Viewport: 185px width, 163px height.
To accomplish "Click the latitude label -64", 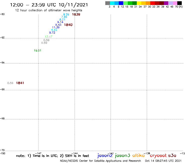I will 2,63.
